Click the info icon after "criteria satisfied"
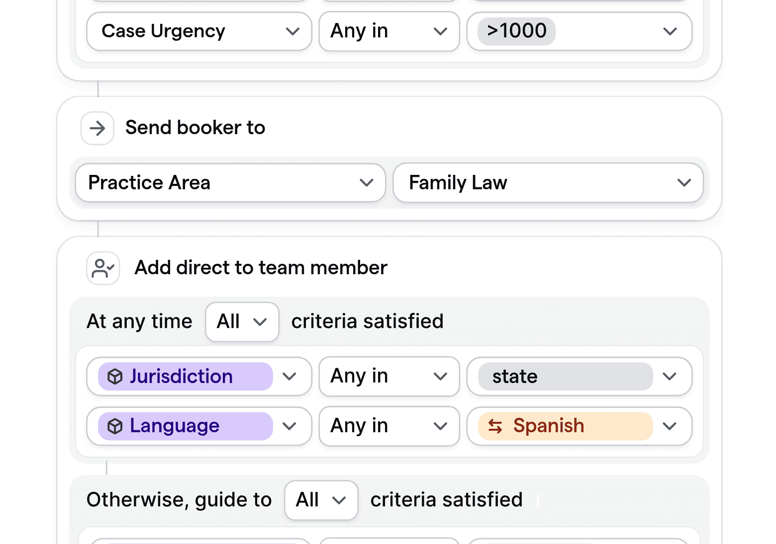The image size is (776, 544). click(x=537, y=501)
